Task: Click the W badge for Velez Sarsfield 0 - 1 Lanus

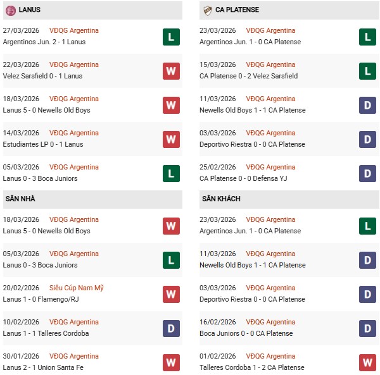Action: [x=171, y=71]
